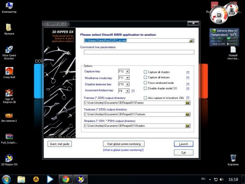The height and width of the screenshot is (184, 245).
Task: Close the 3D Ripper DX window
Action: coord(193,23)
